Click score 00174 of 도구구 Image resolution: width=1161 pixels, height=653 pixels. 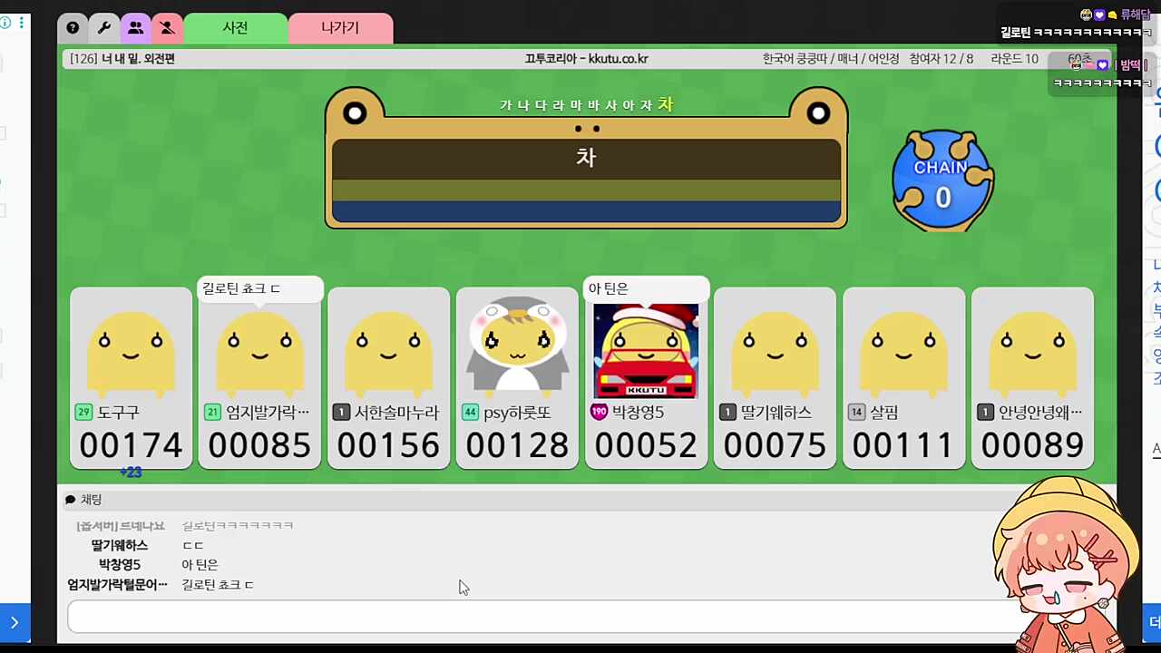[x=131, y=445]
